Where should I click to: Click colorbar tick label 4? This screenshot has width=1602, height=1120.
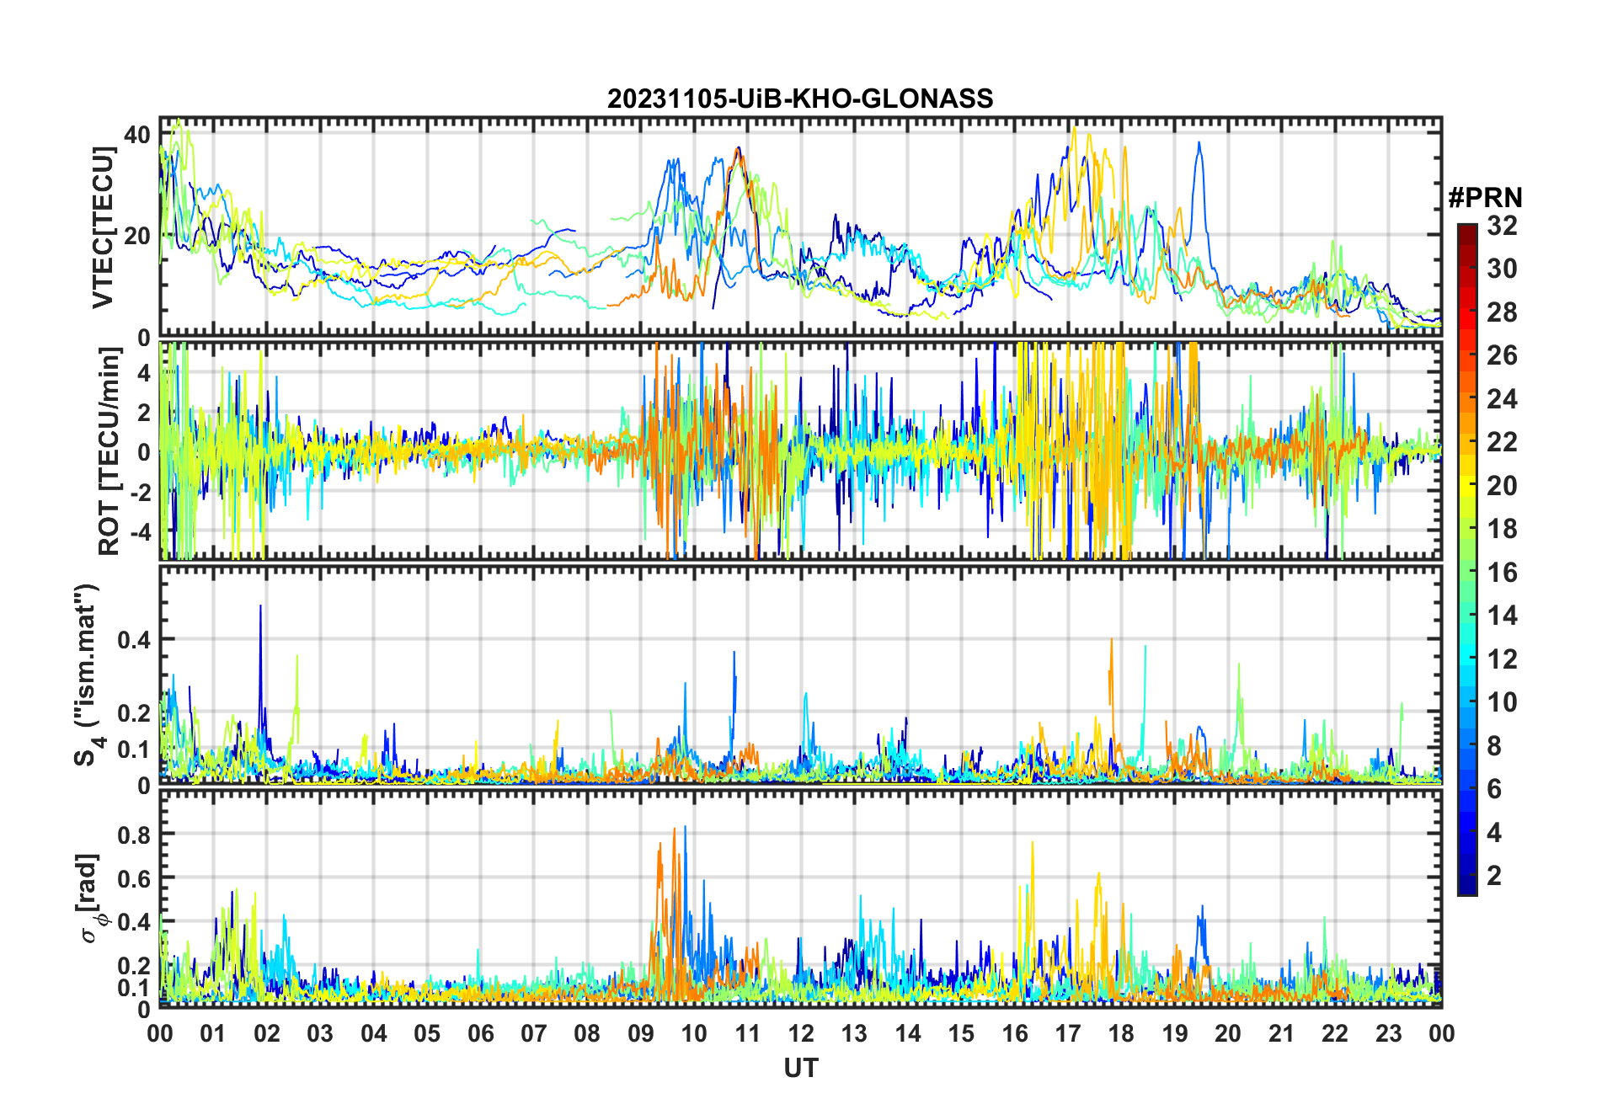(1494, 833)
